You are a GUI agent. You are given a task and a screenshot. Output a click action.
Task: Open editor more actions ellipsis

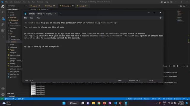[187, 6]
